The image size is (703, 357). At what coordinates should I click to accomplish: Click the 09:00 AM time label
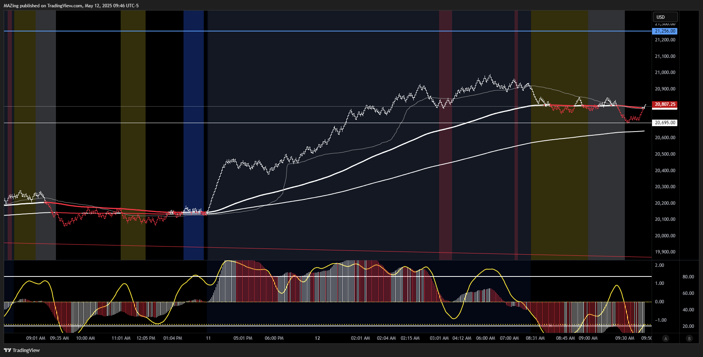pos(588,338)
